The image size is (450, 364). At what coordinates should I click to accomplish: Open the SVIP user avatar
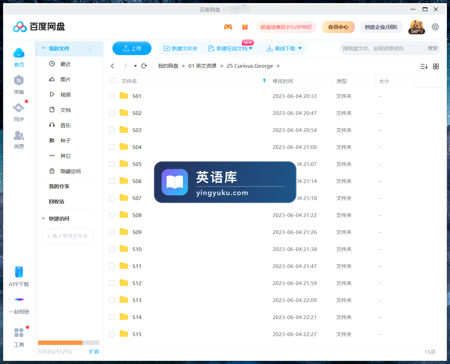(417, 27)
